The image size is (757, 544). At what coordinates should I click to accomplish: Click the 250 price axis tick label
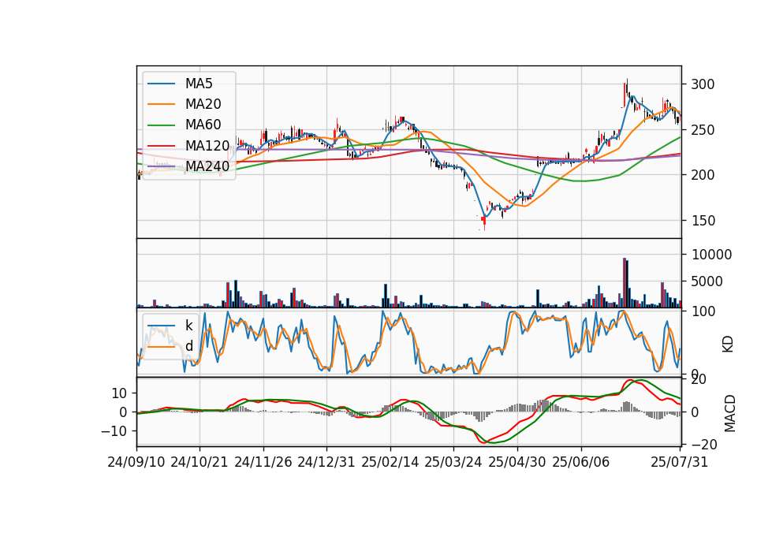point(703,130)
